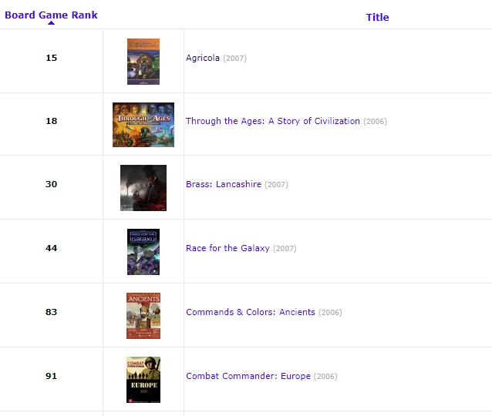Open Through the Ages: A Story of Civilization
This screenshot has height=416, width=492.
[273, 121]
